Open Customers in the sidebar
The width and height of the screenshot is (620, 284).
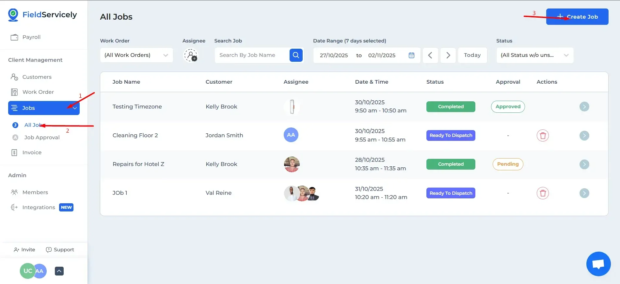pyautogui.click(x=37, y=77)
